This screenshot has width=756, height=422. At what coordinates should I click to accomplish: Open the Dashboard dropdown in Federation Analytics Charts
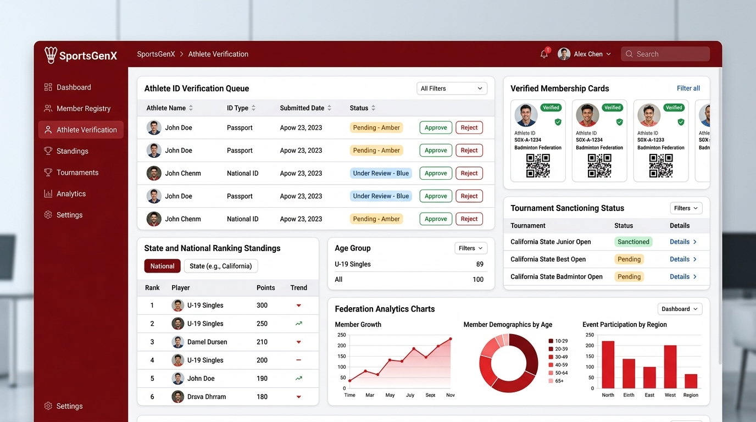680,309
